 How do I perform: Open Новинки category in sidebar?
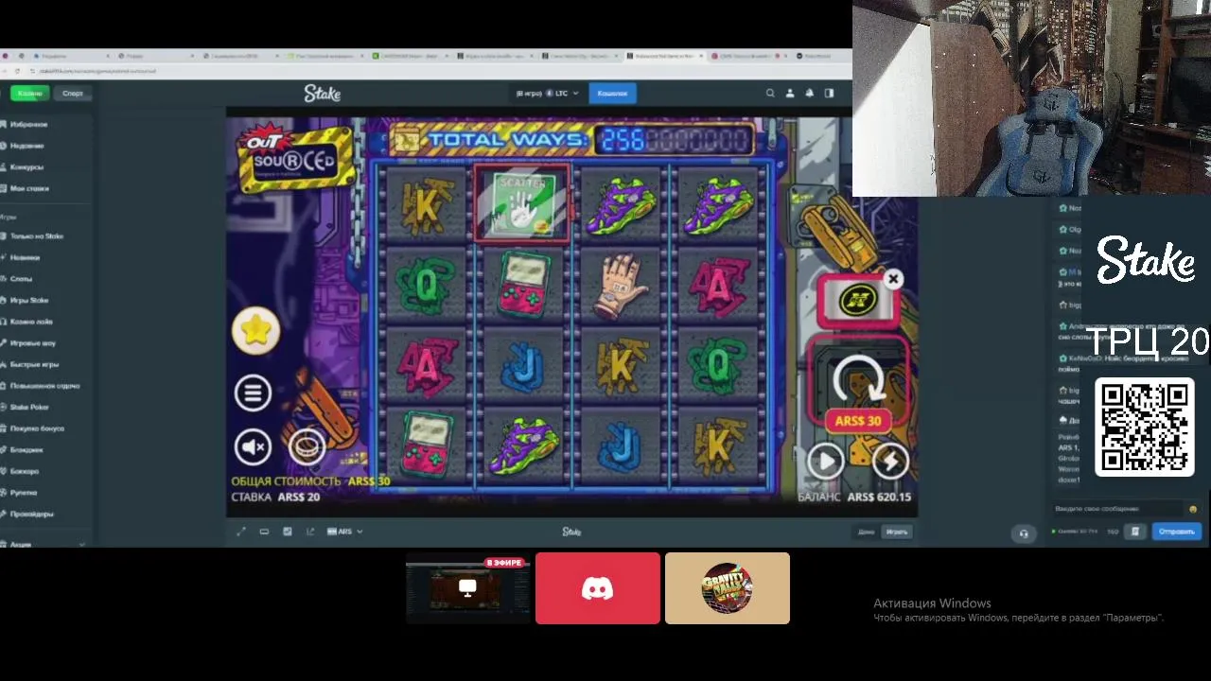point(25,257)
